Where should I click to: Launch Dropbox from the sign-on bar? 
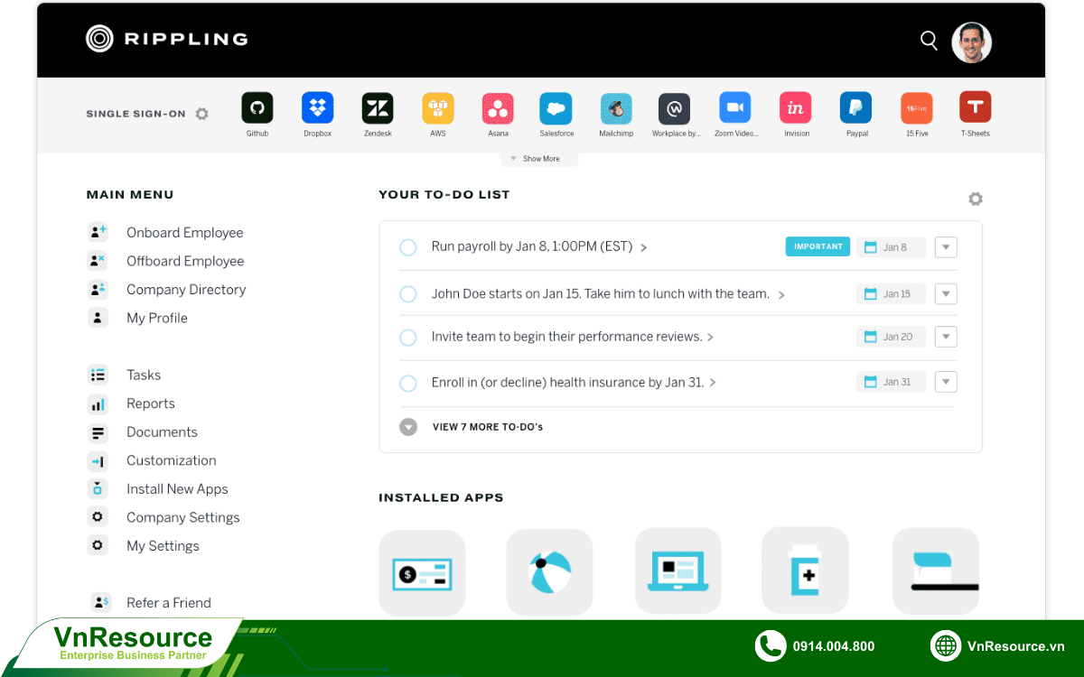click(317, 108)
